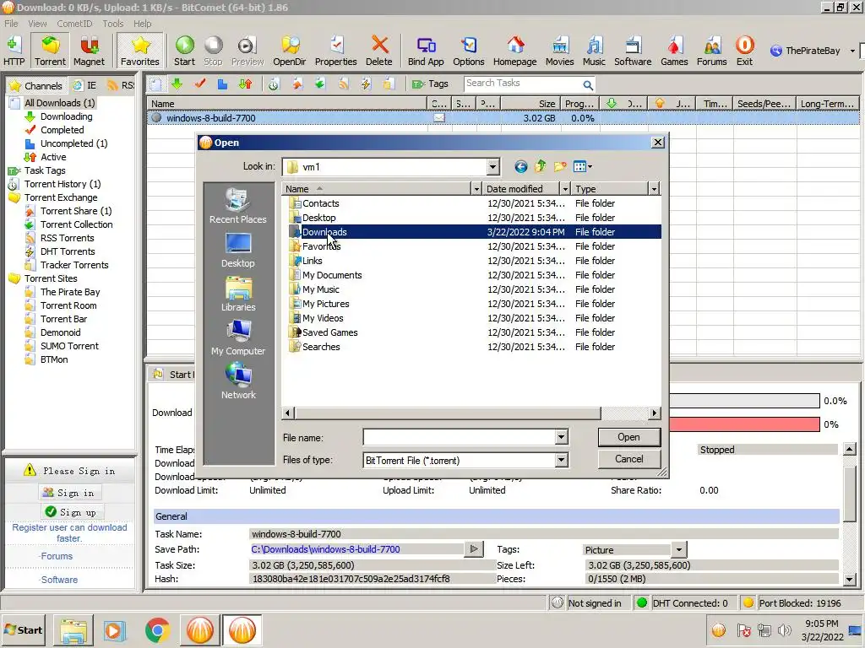Screen dimensions: 865x648
Task: Select the Desktop folder in file list
Action: pyautogui.click(x=318, y=218)
